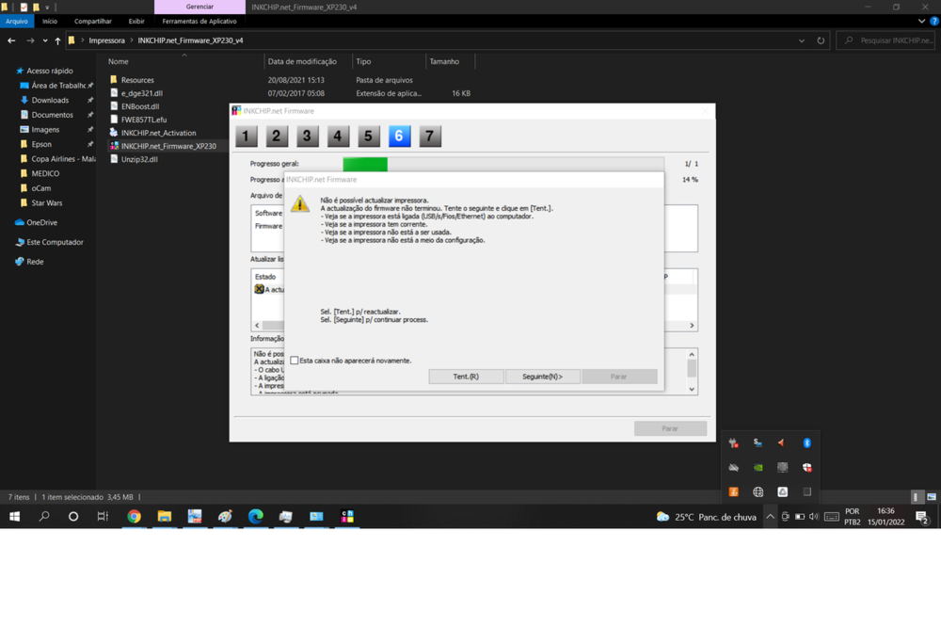Click the NVIDIA tray icon

pos(758,467)
